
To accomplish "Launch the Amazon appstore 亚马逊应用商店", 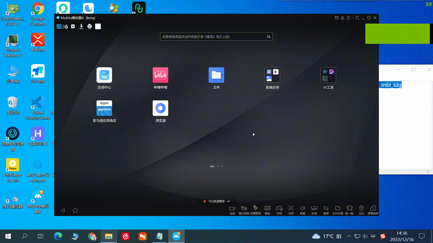I will 104,108.
